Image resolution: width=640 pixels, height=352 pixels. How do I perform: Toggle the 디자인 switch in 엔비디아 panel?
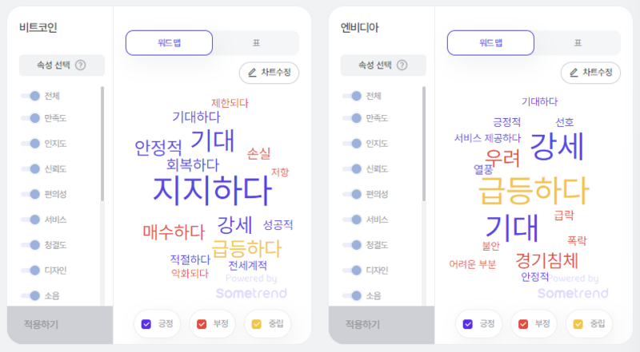(x=352, y=270)
